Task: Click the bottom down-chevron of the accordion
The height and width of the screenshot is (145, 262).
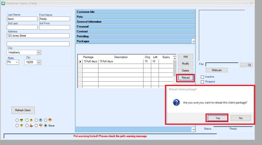Action: pos(193,129)
